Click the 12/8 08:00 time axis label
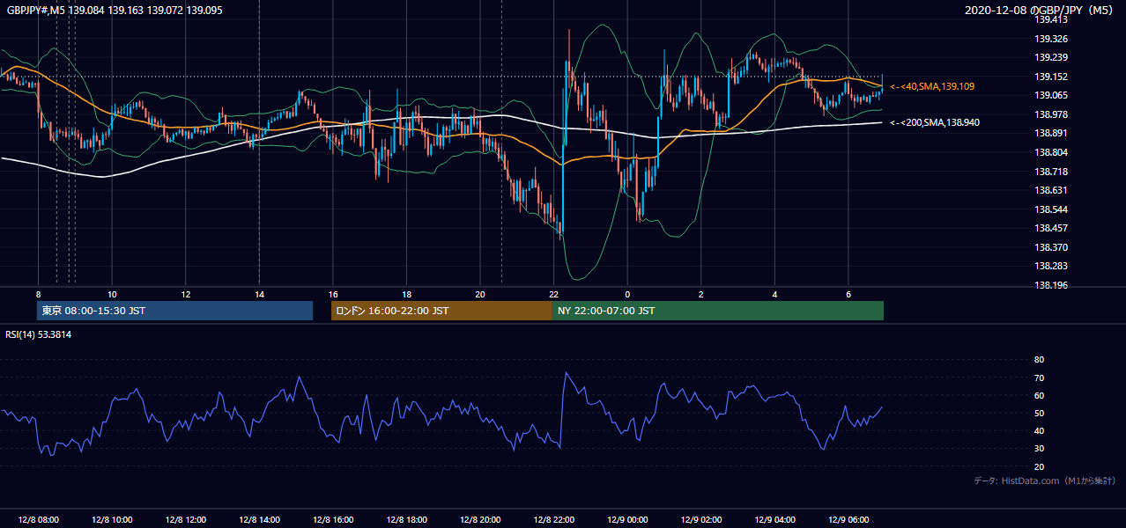This screenshot has width=1126, height=528. (x=38, y=519)
